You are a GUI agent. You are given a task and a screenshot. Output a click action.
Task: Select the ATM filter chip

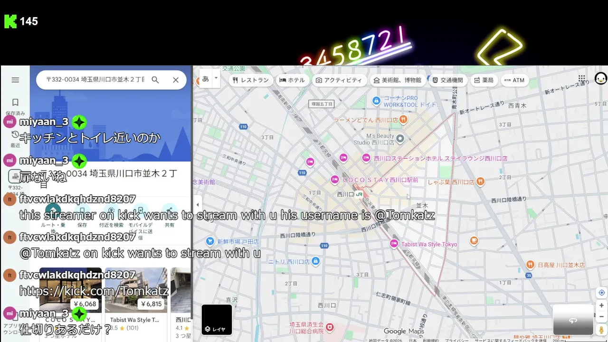514,80
